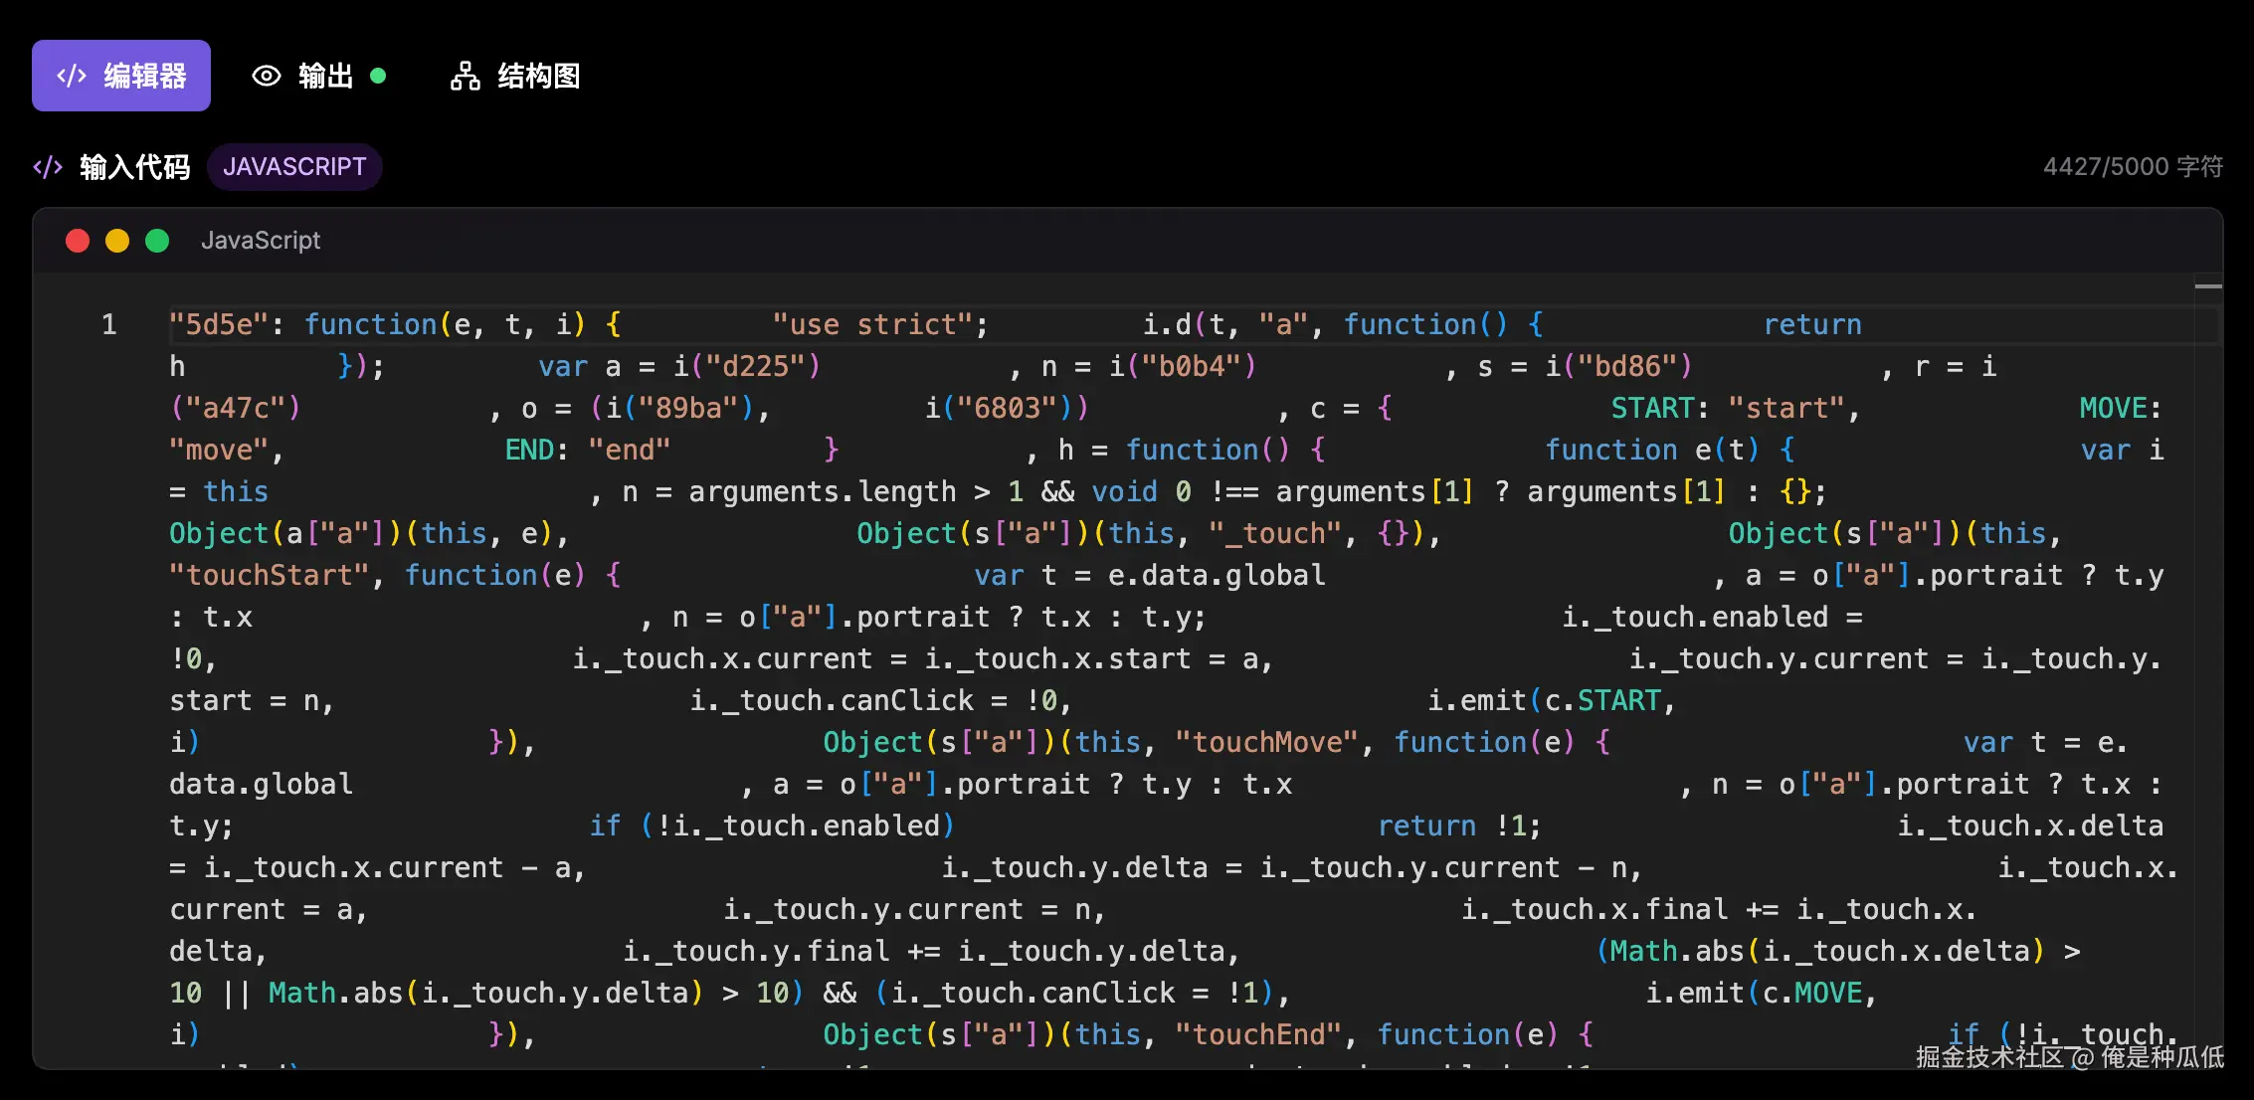The width and height of the screenshot is (2254, 1100).
Task: Open the 结构图 structure diagram tab
Action: pos(538,76)
